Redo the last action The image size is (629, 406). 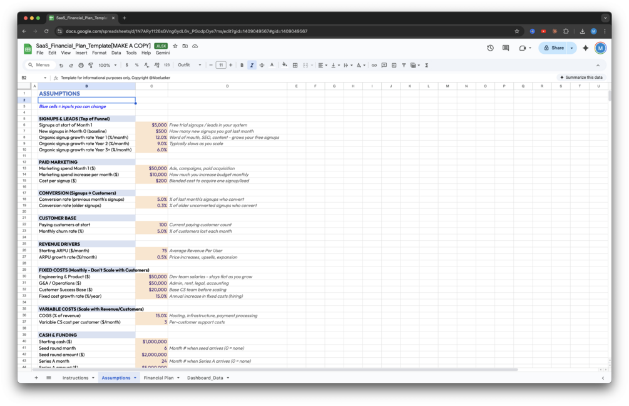[71, 65]
